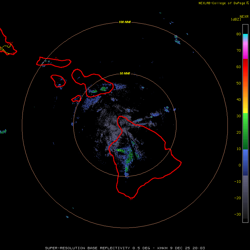Viewport: 250px width, 250px height.
Task: Click the -20 value on the dBZ scale
Action: 237,198
